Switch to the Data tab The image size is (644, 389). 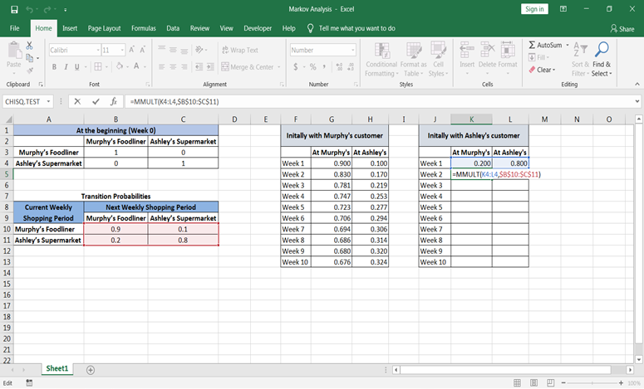pyautogui.click(x=173, y=28)
